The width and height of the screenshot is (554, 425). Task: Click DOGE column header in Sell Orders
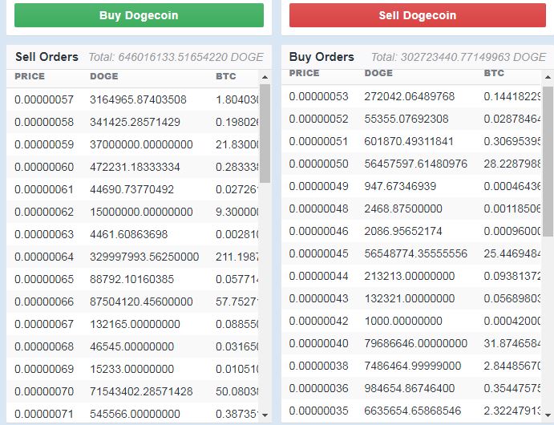click(x=104, y=76)
